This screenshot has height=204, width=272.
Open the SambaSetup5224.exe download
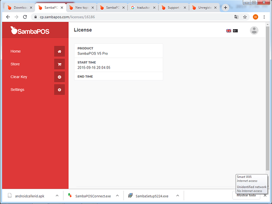click(x=148, y=196)
